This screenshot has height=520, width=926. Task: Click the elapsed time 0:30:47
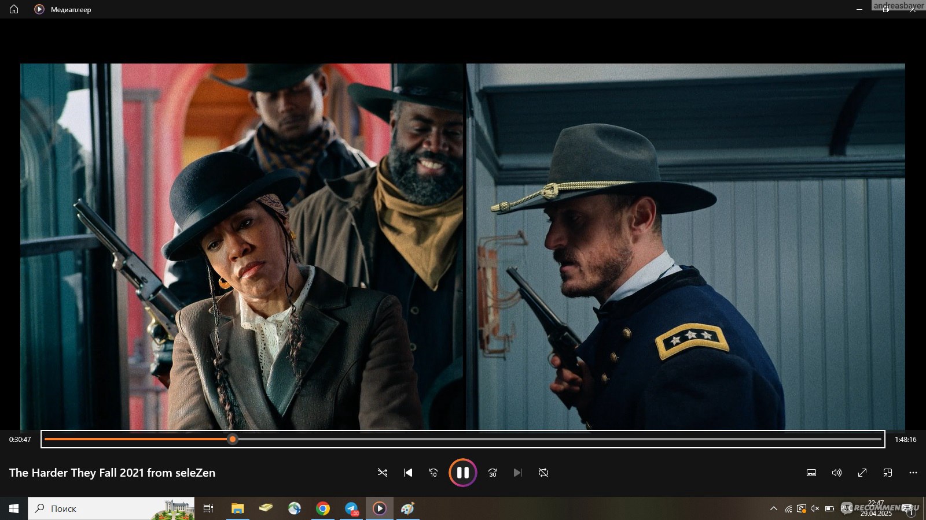[20, 440]
